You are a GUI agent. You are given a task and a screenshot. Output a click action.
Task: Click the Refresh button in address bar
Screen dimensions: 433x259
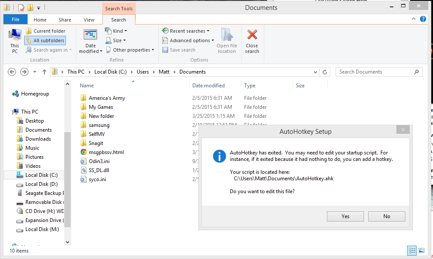click(x=325, y=72)
